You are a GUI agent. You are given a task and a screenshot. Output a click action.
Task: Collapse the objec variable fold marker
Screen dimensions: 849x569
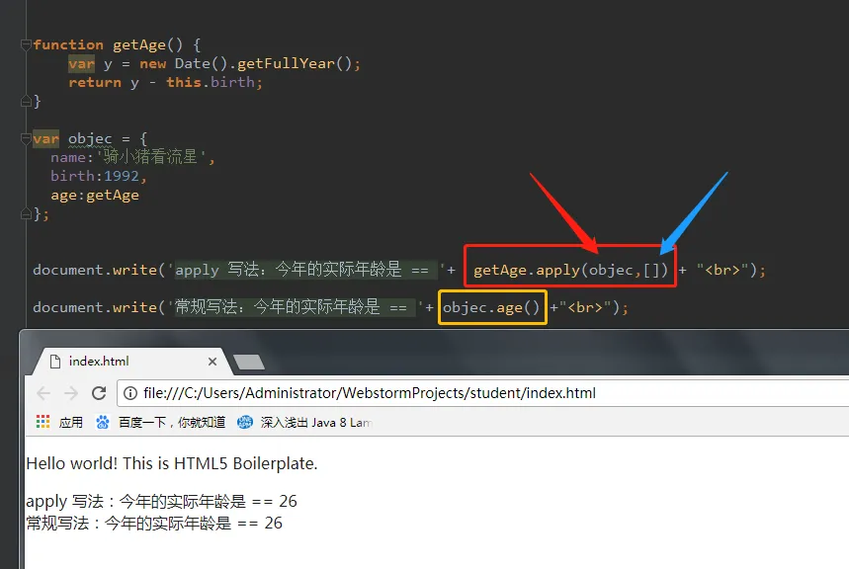click(x=26, y=138)
